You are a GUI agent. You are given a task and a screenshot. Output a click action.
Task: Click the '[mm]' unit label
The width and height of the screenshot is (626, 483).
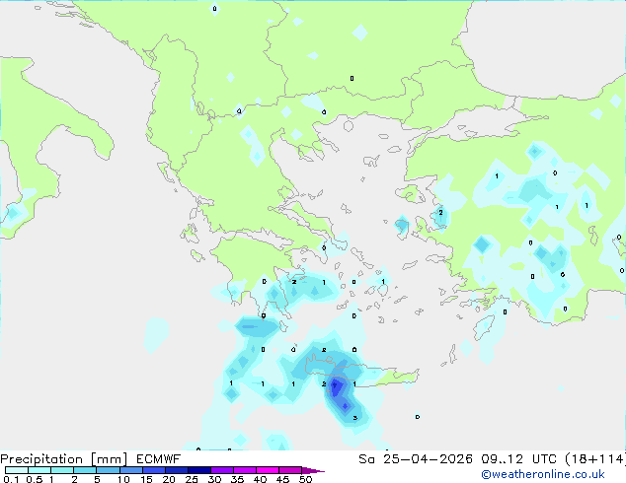pos(109,459)
